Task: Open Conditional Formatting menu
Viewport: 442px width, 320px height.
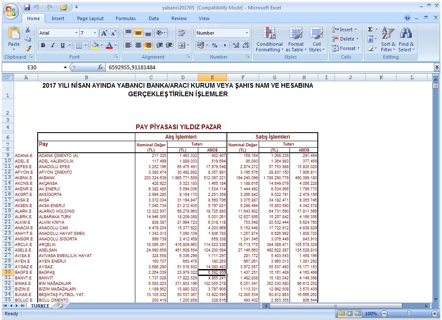Action: click(269, 39)
